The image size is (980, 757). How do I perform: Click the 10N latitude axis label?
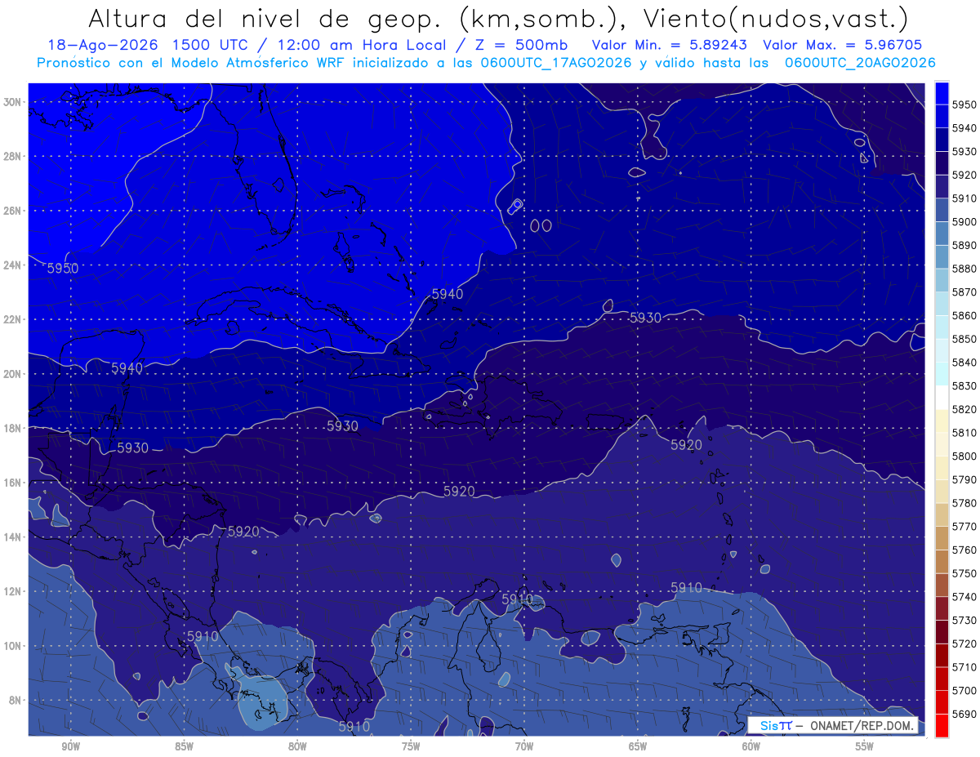(14, 646)
